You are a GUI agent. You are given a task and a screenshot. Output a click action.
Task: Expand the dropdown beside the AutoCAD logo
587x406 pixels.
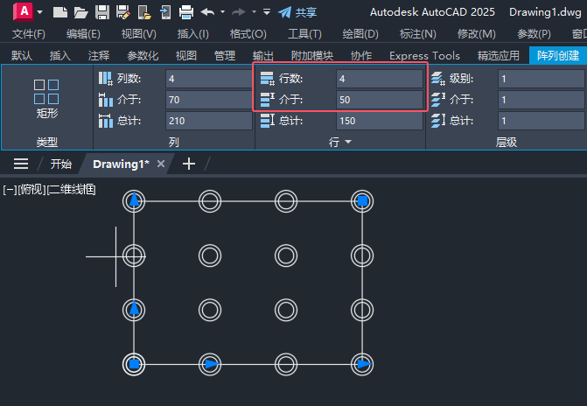39,12
